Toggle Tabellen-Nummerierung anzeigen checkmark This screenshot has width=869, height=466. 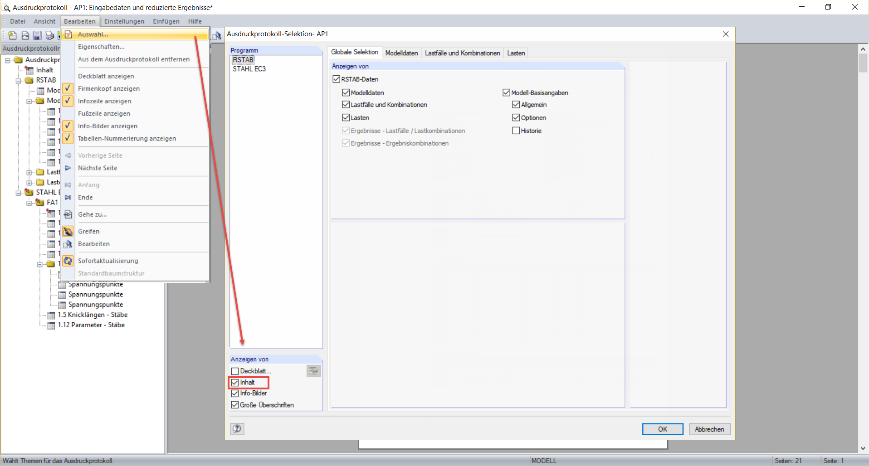coord(68,138)
